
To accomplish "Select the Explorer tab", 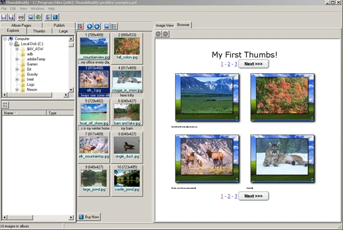I will pyautogui.click(x=13, y=31).
